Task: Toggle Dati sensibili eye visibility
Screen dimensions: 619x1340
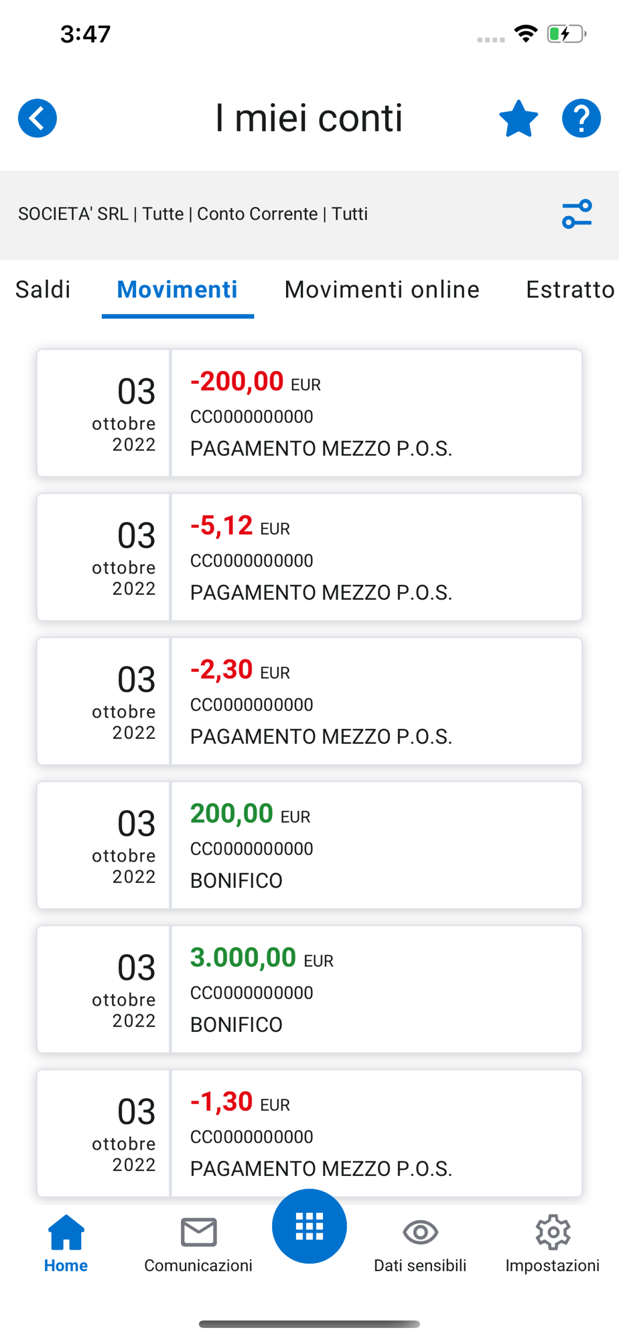Action: pos(420,1244)
